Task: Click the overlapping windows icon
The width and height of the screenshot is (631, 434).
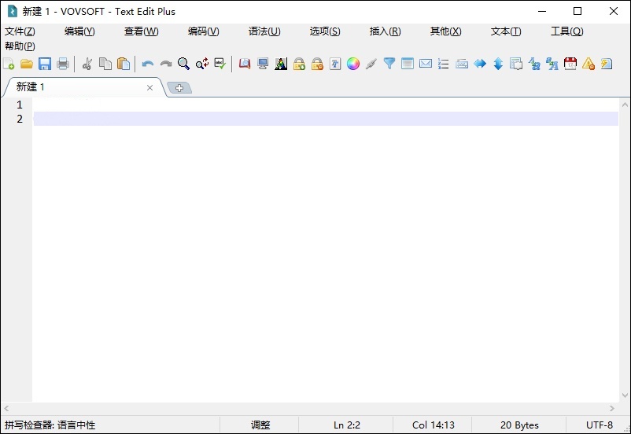Action: [x=516, y=64]
